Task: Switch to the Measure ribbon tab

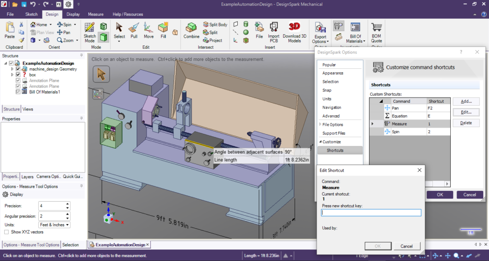Action: [96, 14]
